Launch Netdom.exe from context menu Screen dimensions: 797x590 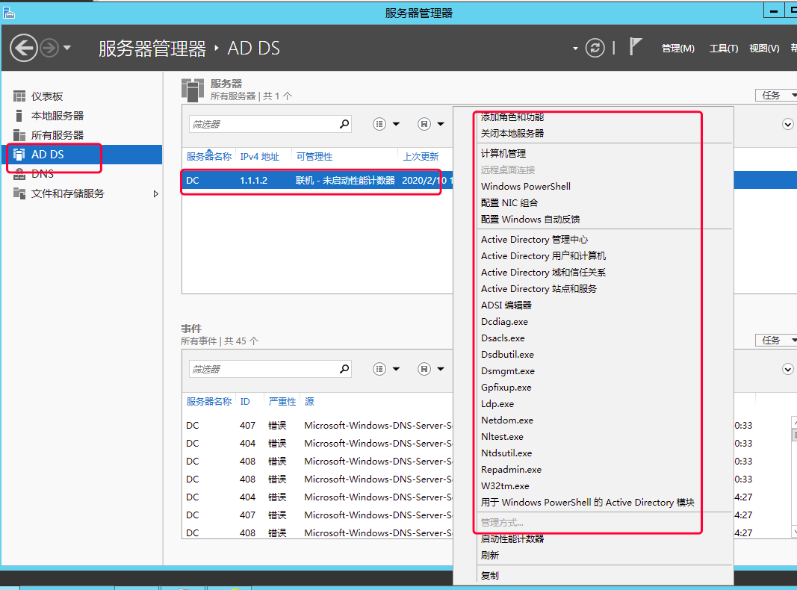point(507,420)
